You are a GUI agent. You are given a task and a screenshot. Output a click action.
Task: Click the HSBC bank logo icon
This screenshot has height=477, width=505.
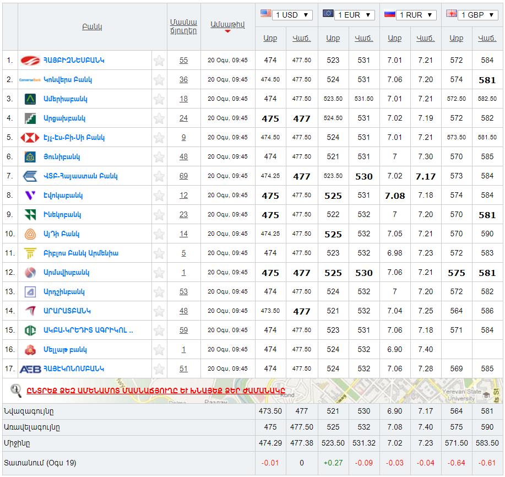30,138
